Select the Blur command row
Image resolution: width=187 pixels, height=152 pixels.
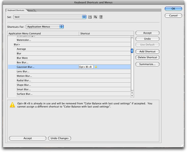coord(69,54)
